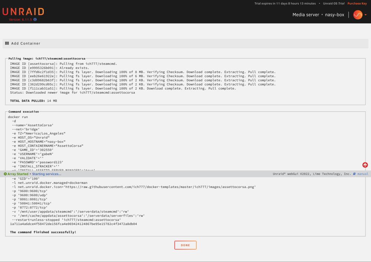Click the UNRAID logo
The width and height of the screenshot is (371, 262).
tap(23, 11)
